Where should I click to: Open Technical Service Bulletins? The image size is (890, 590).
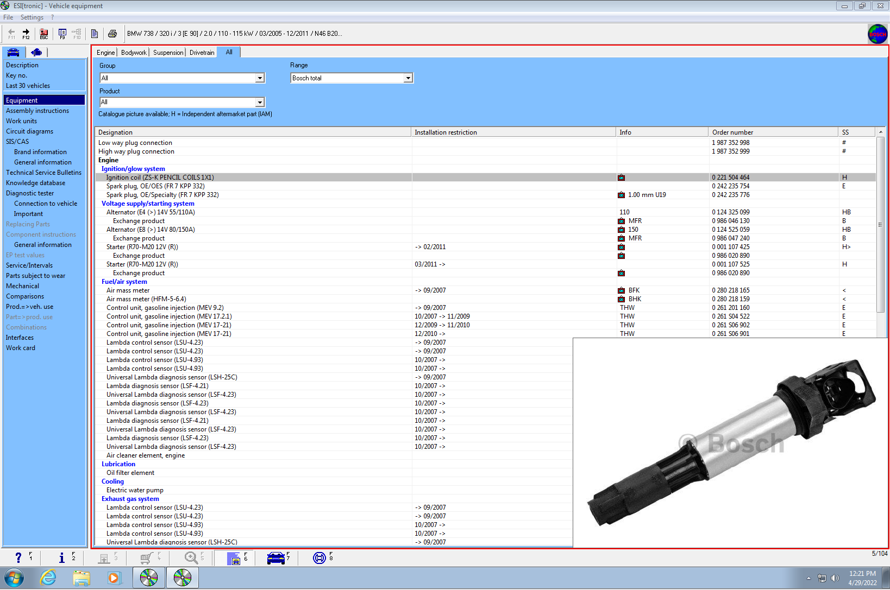coord(44,173)
